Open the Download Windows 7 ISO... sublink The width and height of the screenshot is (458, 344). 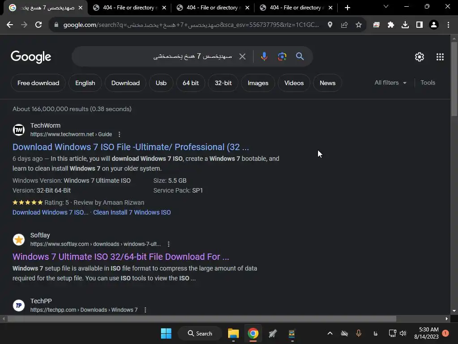50,212
